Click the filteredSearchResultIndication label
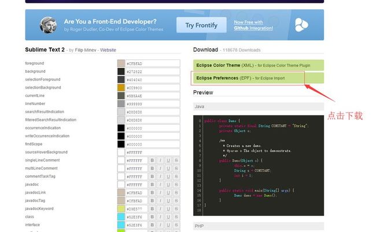The image size is (376, 232). pyautogui.click(x=50, y=120)
